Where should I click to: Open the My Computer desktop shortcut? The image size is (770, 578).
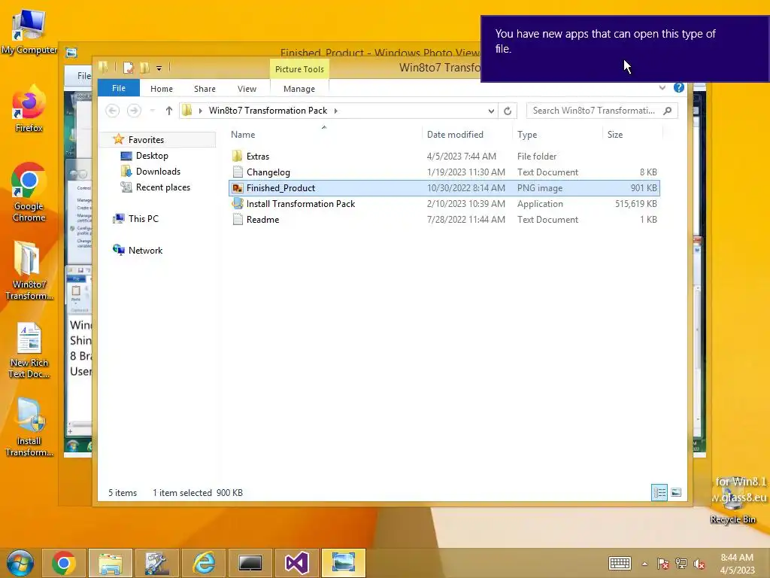29,32
